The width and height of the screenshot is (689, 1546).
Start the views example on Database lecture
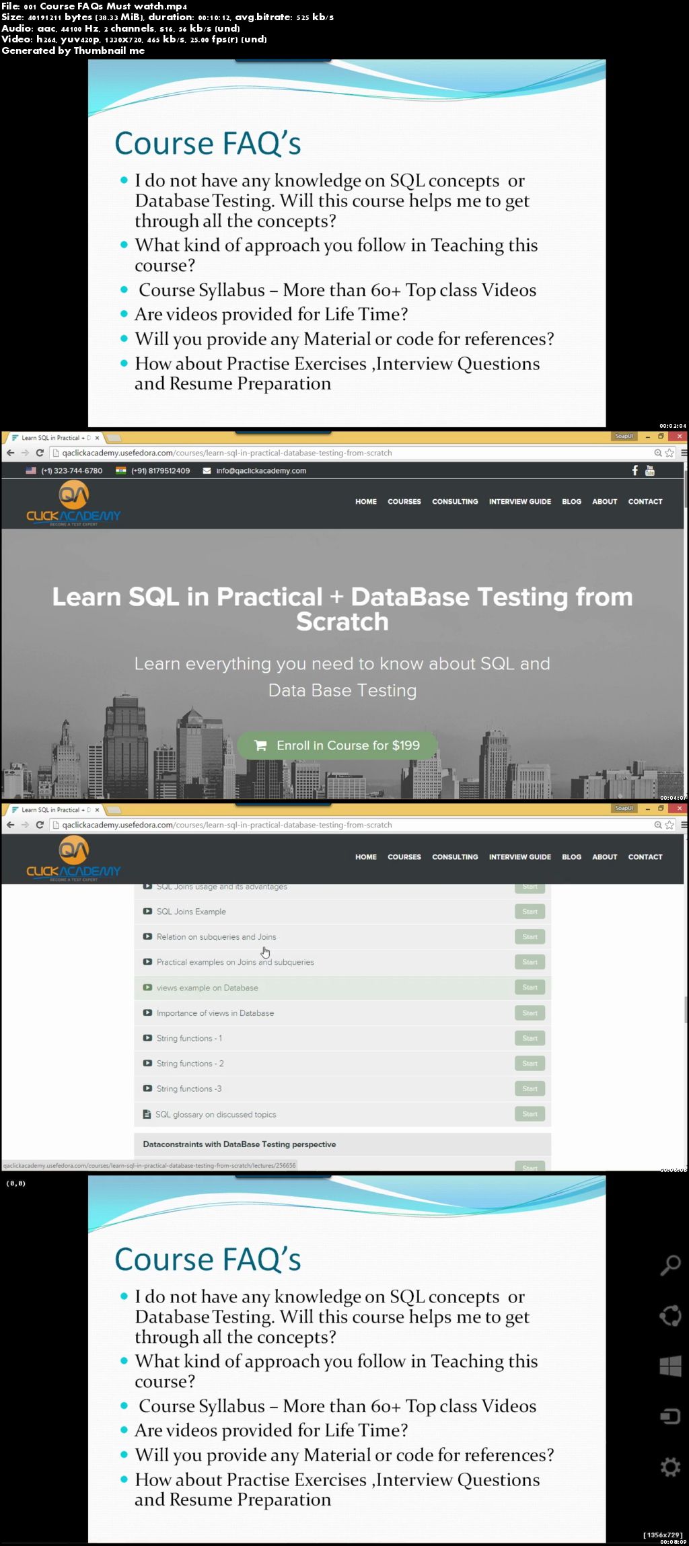530,988
